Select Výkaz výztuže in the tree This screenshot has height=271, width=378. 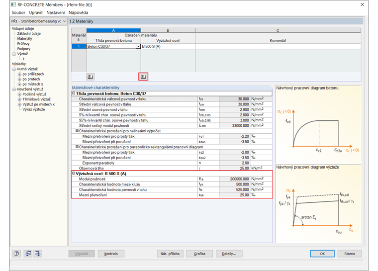point(34,109)
